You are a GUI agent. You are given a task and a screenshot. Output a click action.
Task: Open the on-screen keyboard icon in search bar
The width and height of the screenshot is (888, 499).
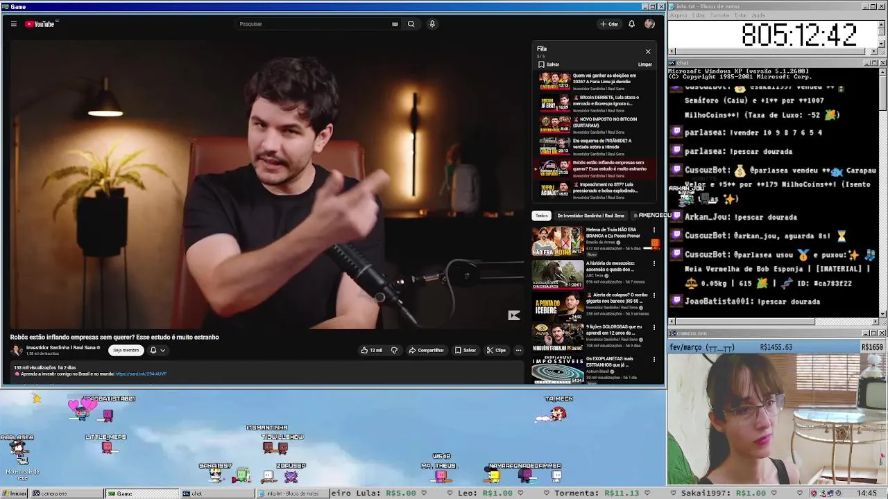coord(395,24)
